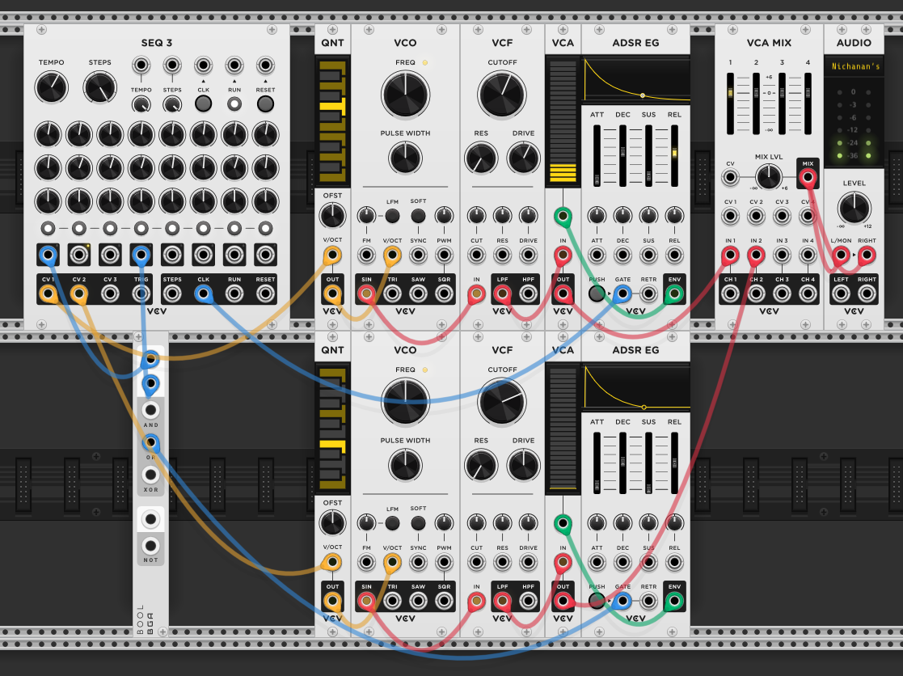Click the MIX output jack on VCA MIX

click(808, 177)
